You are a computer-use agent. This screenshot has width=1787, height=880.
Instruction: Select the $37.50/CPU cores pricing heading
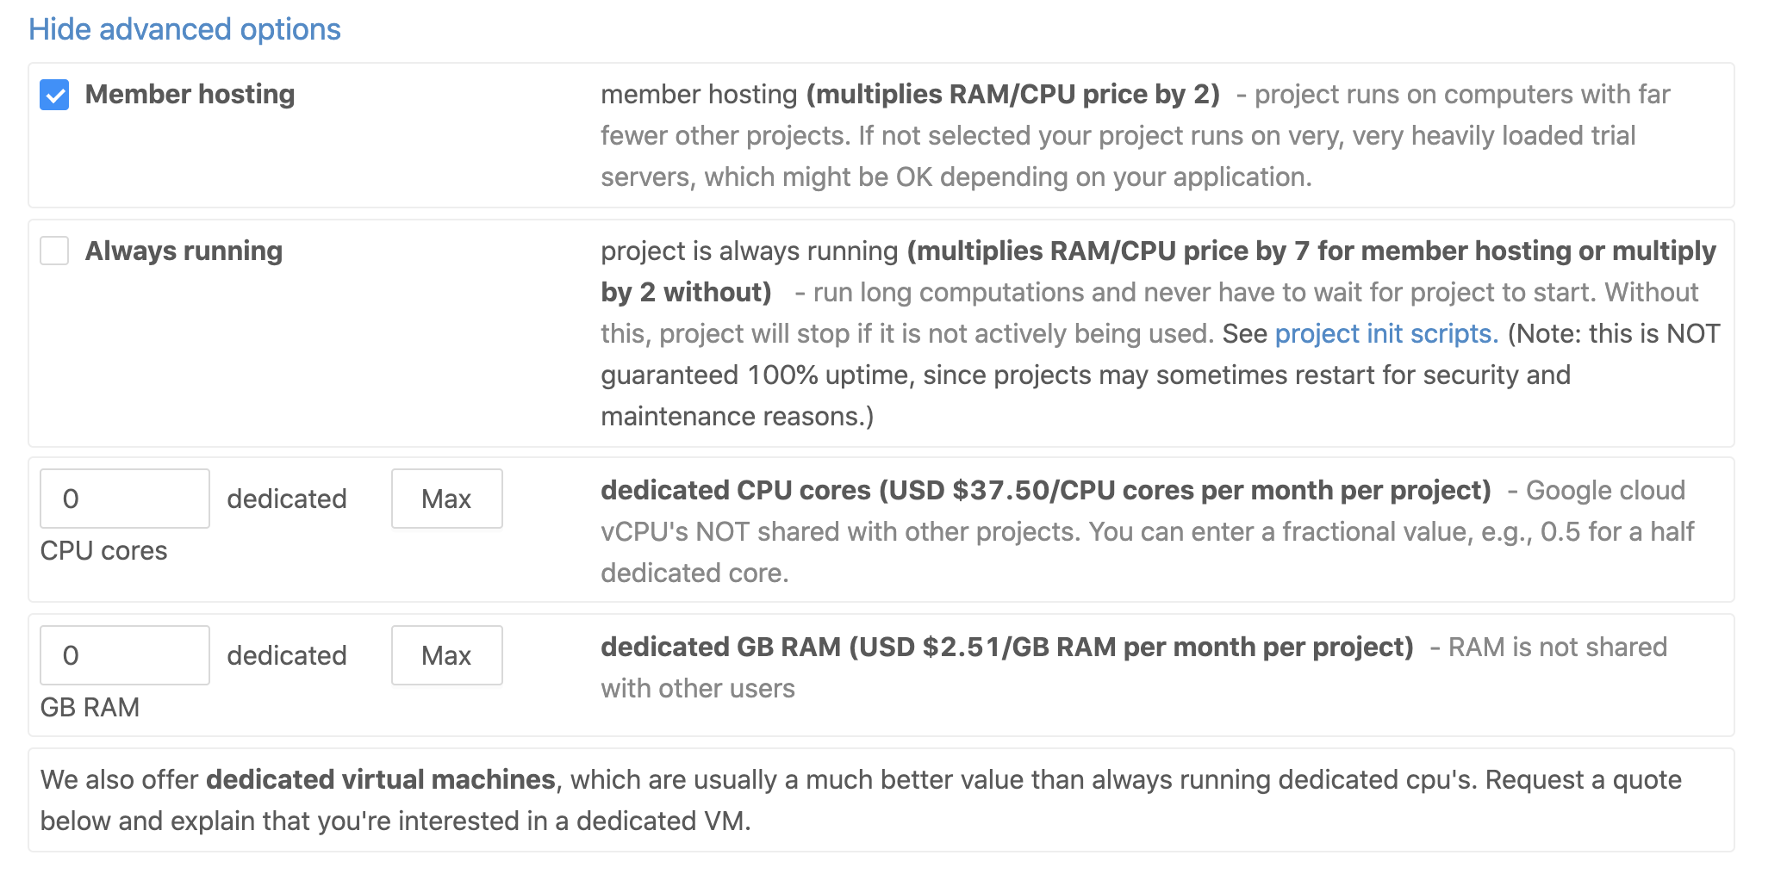pyautogui.click(x=1045, y=490)
